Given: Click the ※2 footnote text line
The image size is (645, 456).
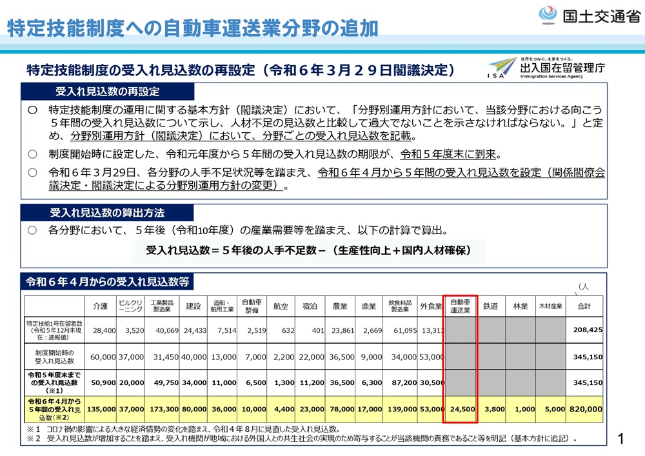Looking at the screenshot, I should 302,439.
